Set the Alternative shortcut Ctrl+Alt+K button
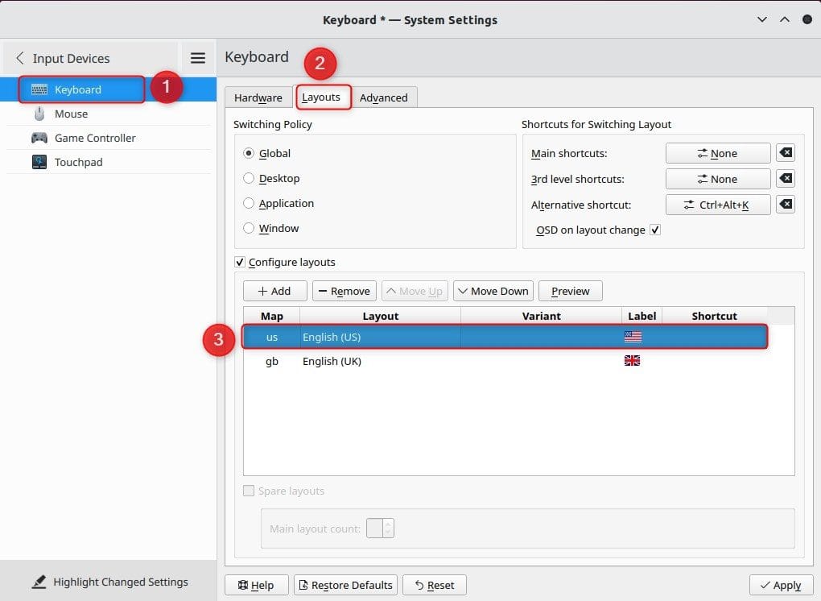The height and width of the screenshot is (601, 821). (717, 205)
